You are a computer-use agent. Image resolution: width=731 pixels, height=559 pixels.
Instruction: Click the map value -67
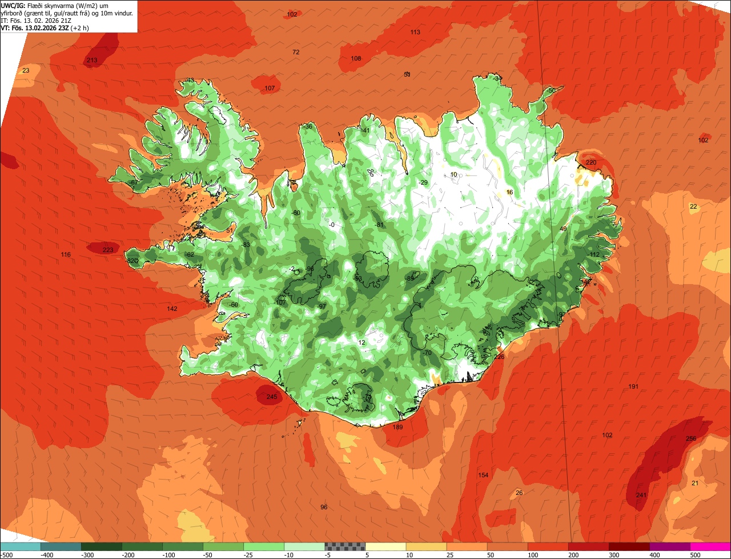132,182
